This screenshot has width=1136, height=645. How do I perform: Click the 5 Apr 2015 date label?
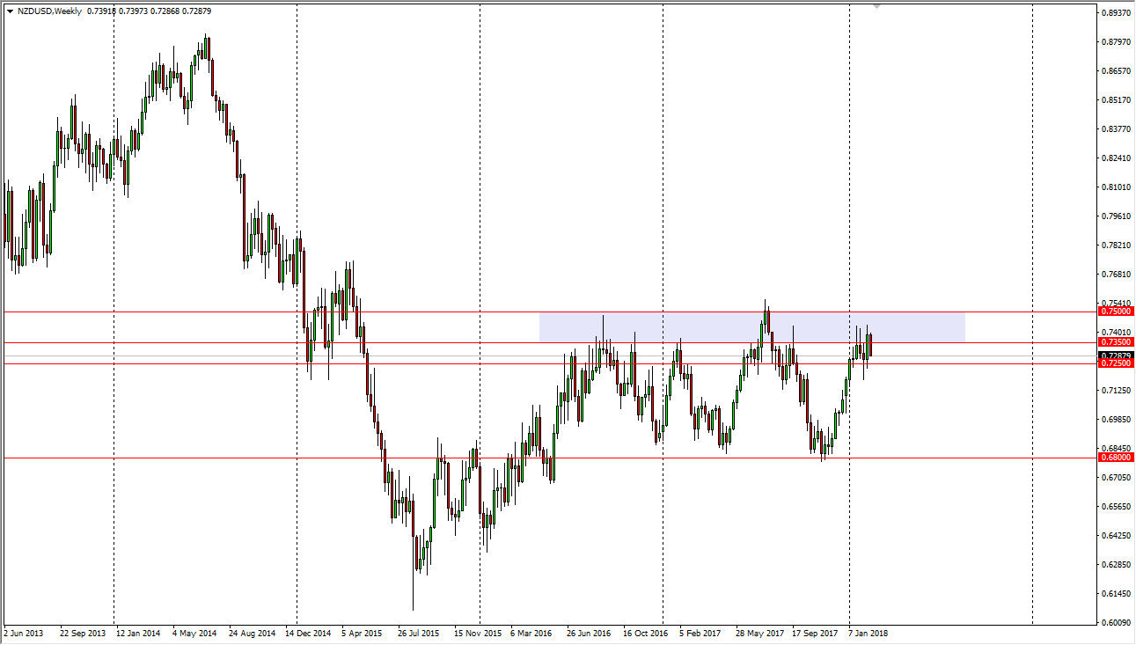(x=362, y=633)
